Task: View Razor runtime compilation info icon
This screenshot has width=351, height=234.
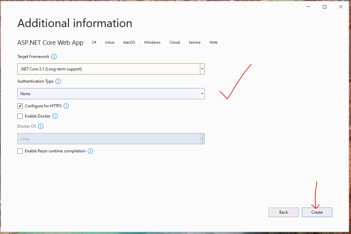Action: pos(90,151)
